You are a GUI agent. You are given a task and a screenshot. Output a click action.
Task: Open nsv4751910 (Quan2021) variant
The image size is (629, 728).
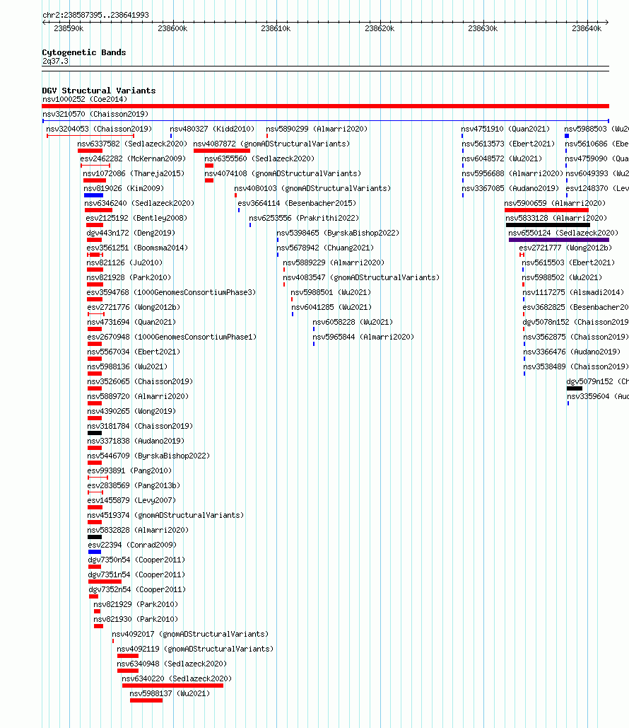click(505, 129)
